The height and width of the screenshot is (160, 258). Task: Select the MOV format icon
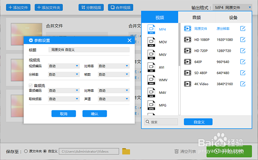point(151,42)
